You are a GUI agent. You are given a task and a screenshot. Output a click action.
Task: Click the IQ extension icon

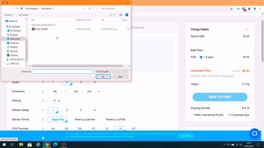[238, 9]
